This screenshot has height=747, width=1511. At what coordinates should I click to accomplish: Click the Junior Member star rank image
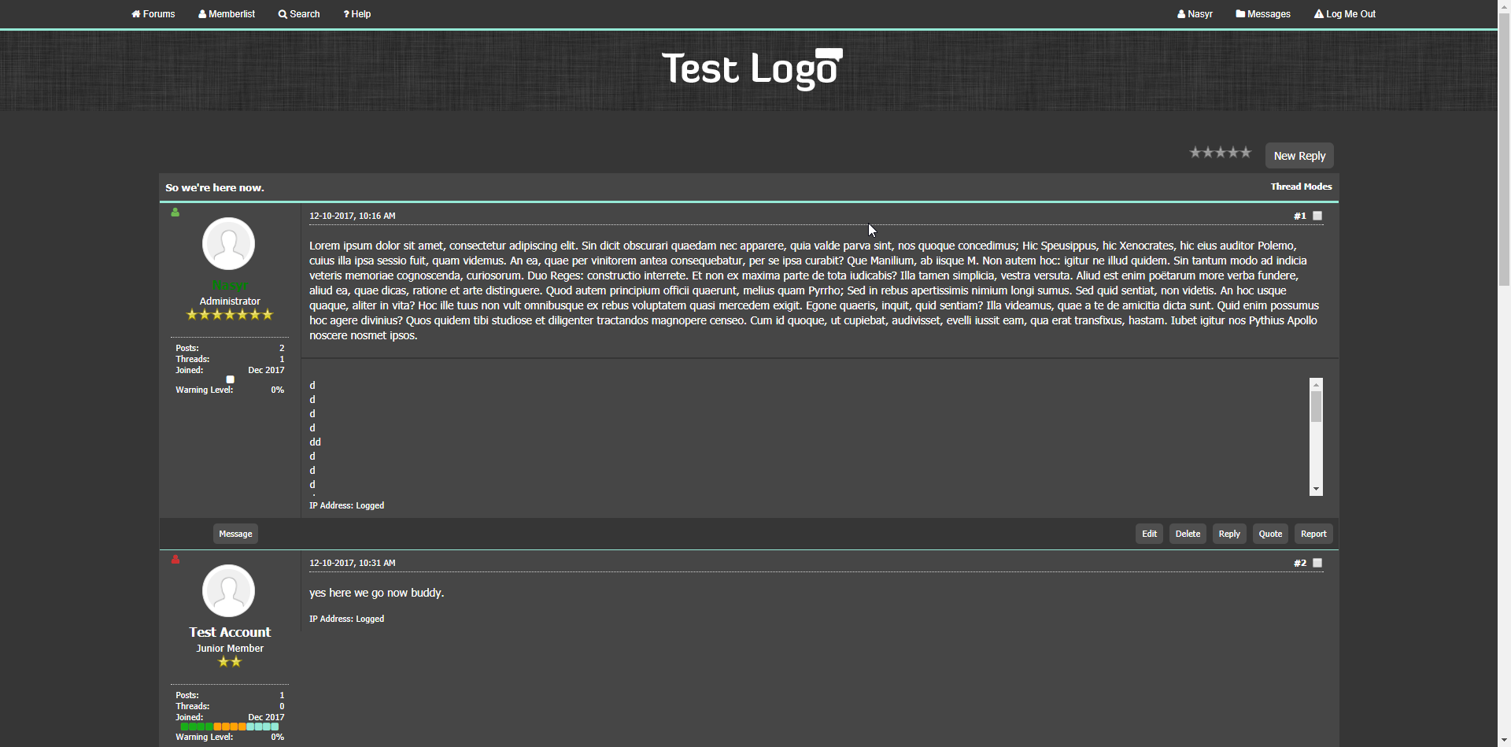point(230,662)
